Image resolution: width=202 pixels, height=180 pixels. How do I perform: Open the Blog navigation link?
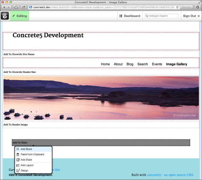coord(130,64)
